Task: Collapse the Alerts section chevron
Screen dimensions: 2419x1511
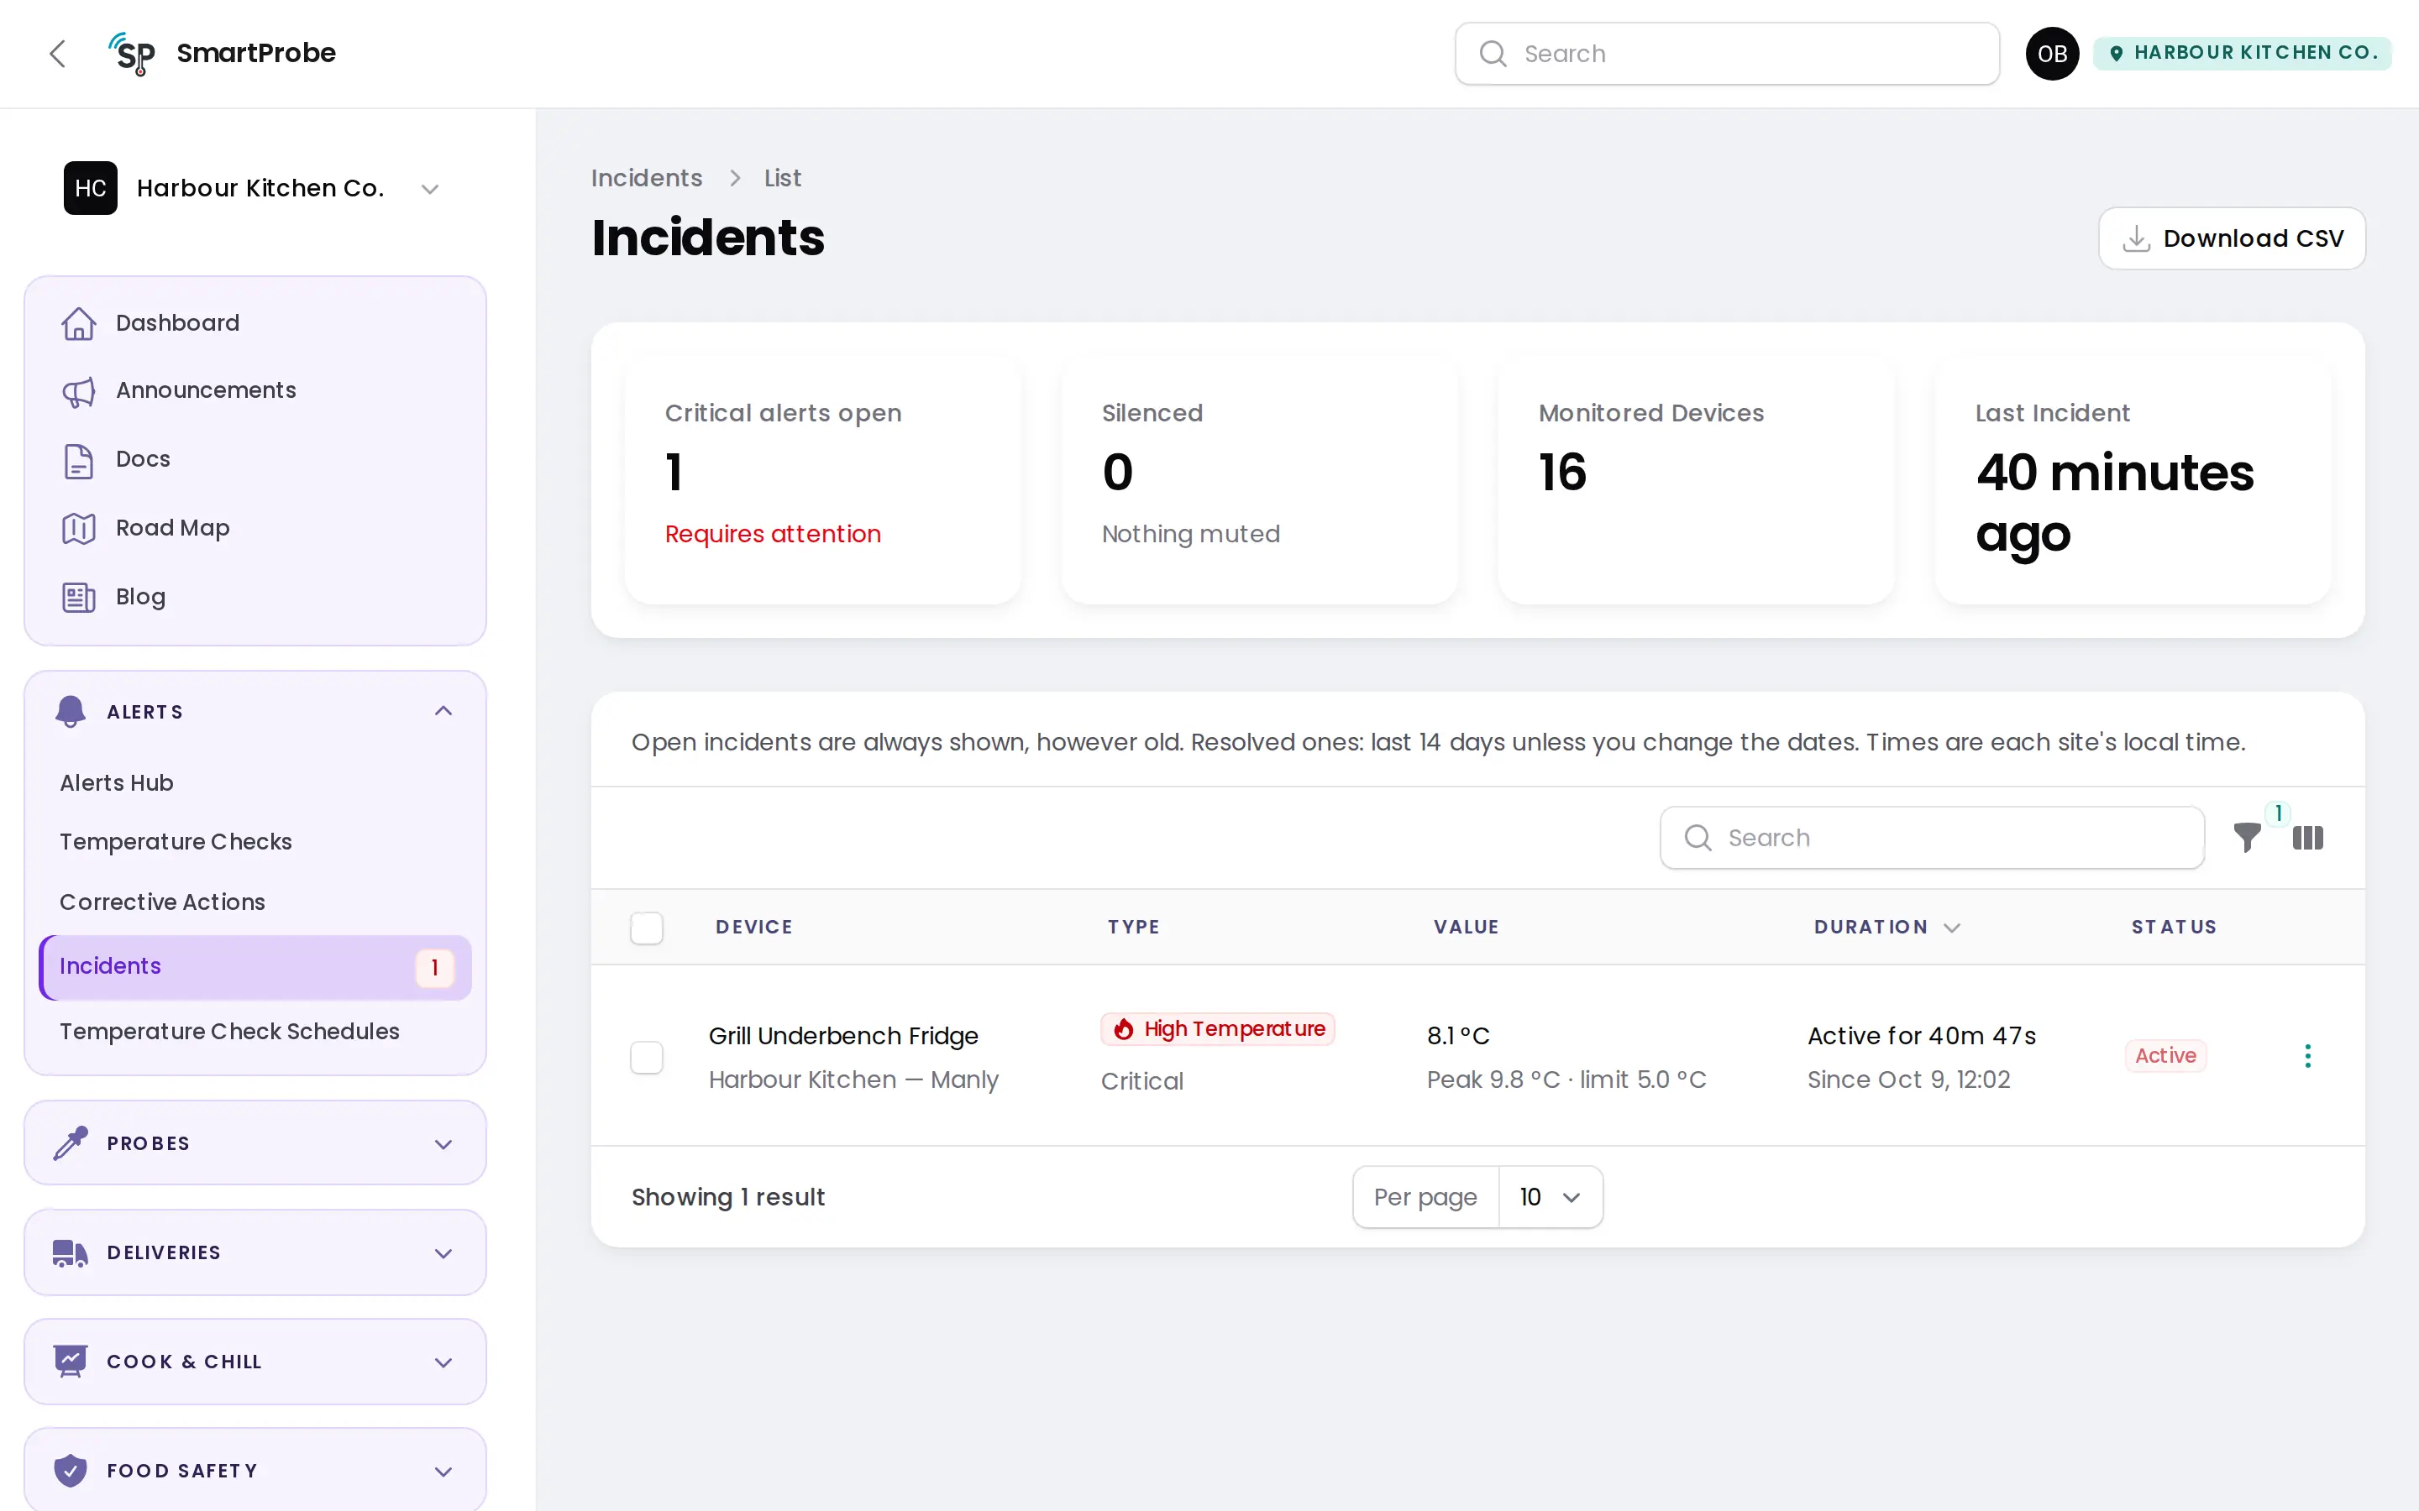Action: [x=443, y=710]
